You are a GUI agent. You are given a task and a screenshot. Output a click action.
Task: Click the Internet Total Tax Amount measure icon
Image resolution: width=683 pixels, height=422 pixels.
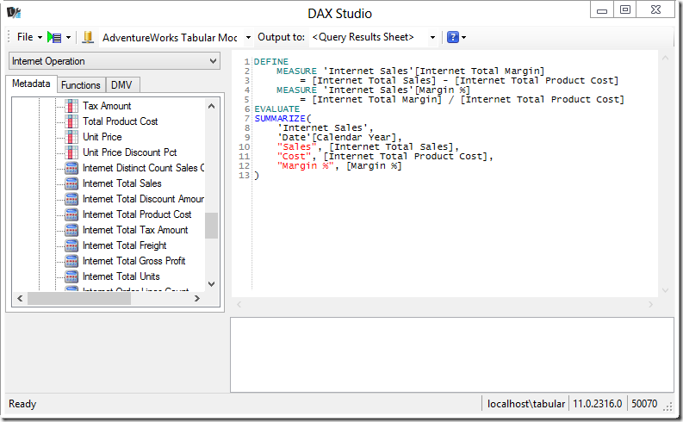(71, 230)
